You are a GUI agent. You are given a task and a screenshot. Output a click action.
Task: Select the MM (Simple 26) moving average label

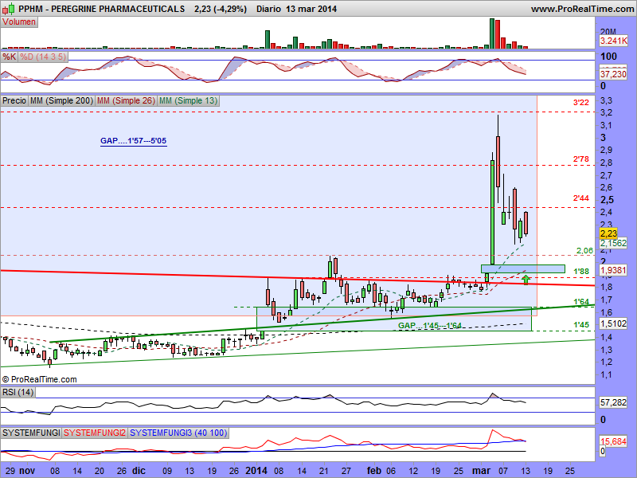126,100
